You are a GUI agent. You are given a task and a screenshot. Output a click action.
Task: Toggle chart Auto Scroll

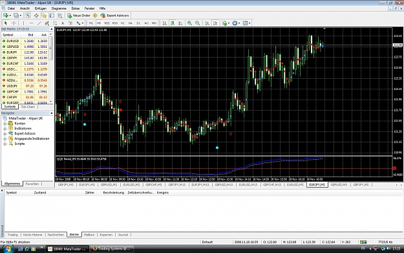pos(207,23)
